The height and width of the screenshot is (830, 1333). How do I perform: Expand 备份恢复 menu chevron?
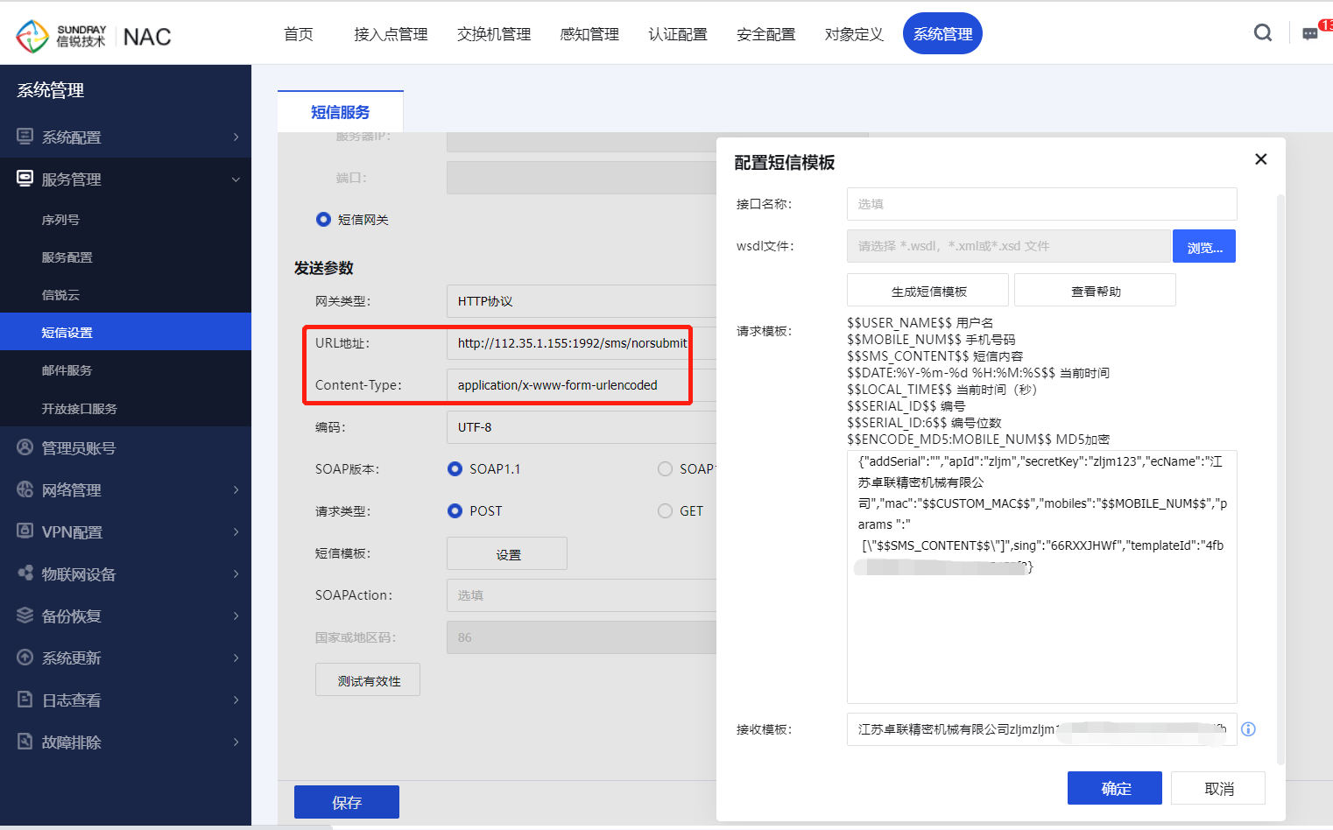236,615
